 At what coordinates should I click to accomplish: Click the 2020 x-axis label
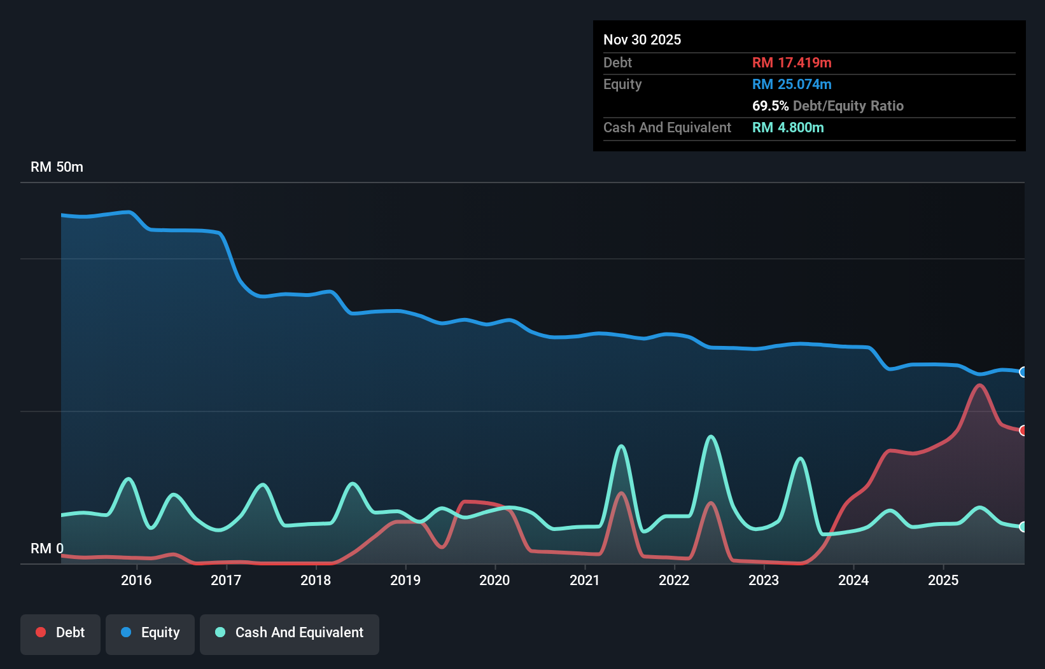(x=494, y=580)
